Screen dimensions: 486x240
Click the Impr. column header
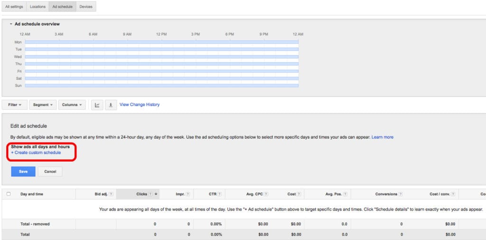click(180, 194)
